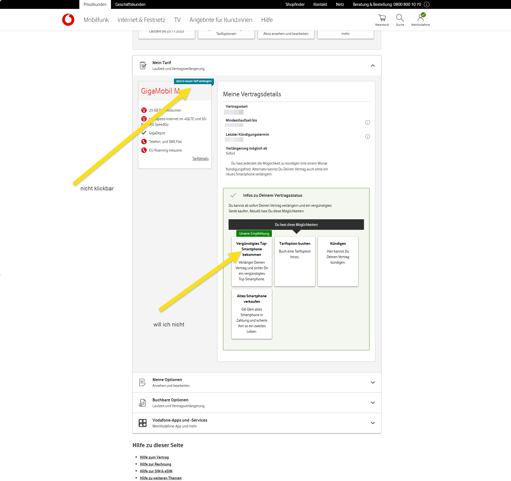Open the Warenkorb shopping cart
This screenshot has height=481, width=511.
pyautogui.click(x=382, y=18)
